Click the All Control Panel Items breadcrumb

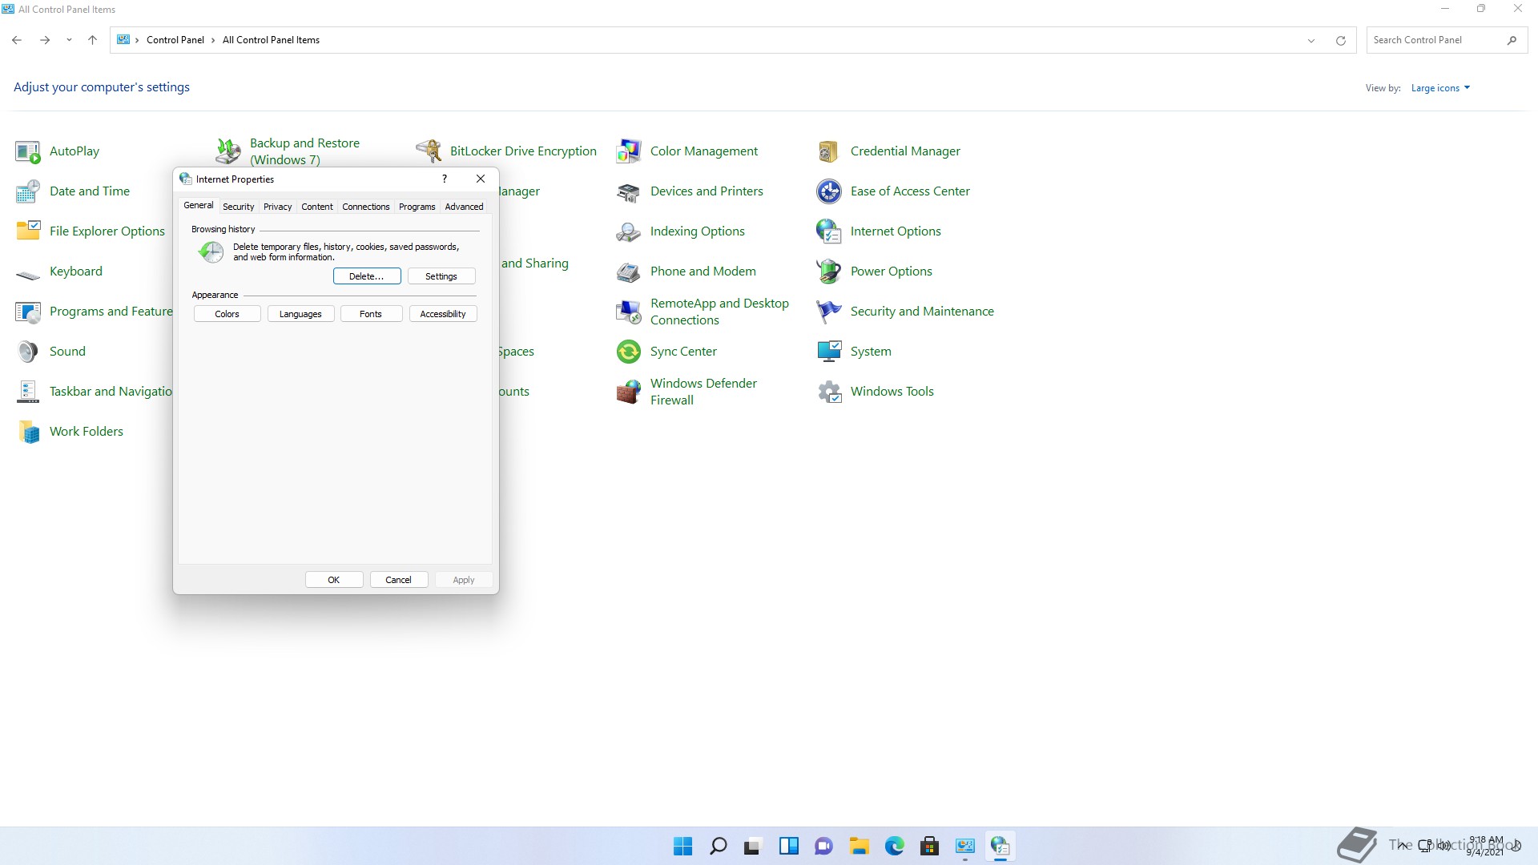tap(271, 40)
